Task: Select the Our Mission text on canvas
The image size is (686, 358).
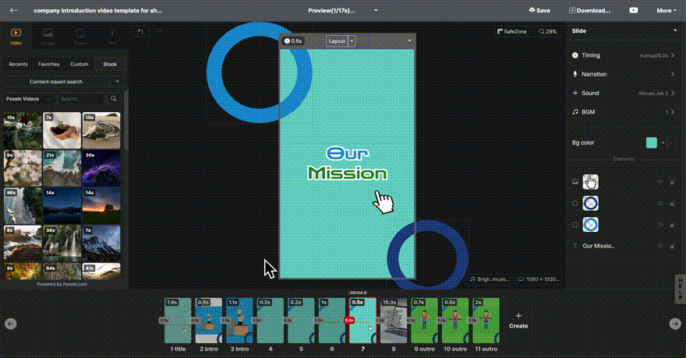Action: (348, 163)
